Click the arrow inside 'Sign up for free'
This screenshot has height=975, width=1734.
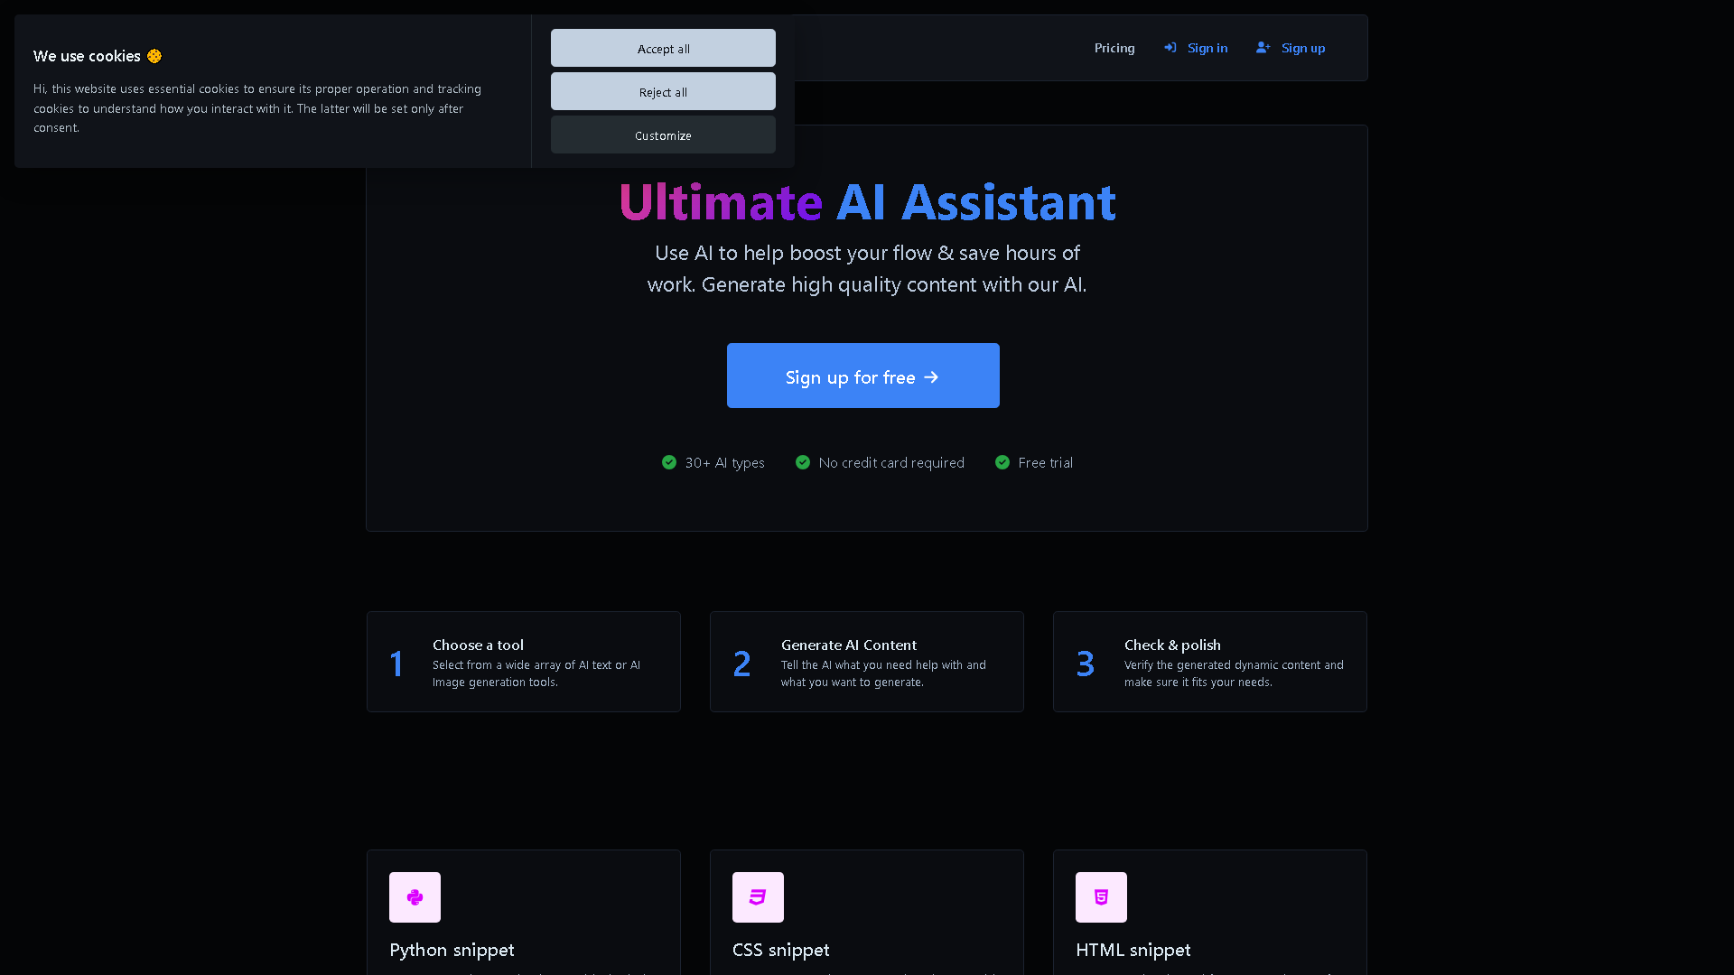[932, 376]
